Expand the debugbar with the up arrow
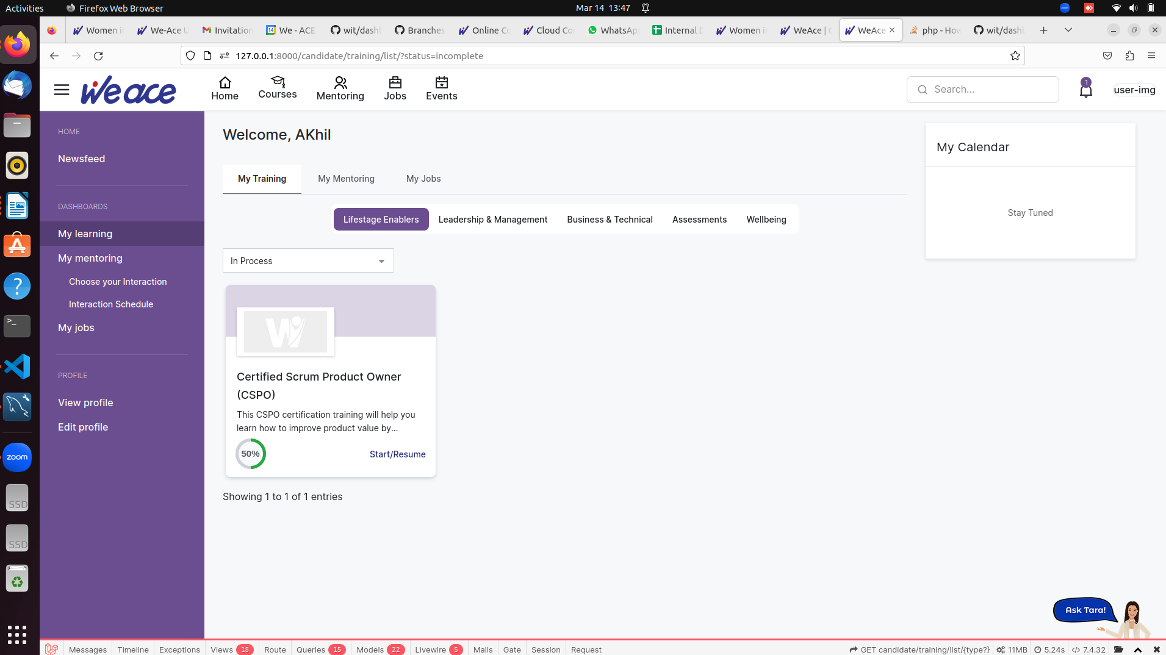 1137,650
